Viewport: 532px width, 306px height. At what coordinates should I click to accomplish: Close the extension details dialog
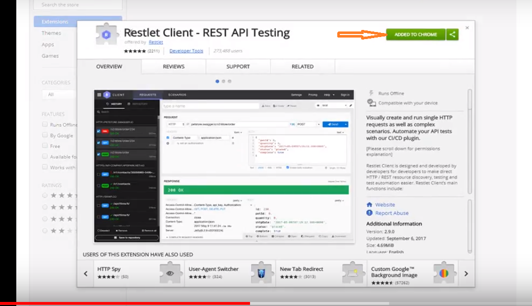[467, 28]
